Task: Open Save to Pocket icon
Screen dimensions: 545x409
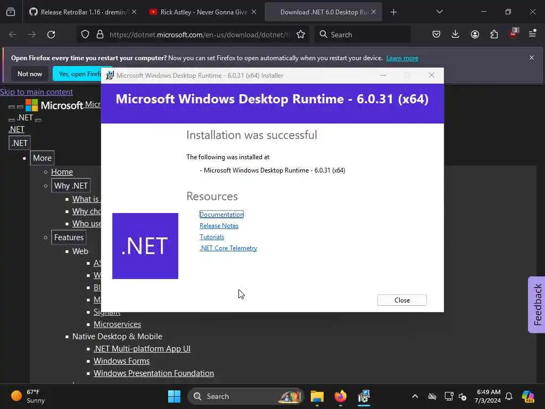Action: [x=436, y=34]
